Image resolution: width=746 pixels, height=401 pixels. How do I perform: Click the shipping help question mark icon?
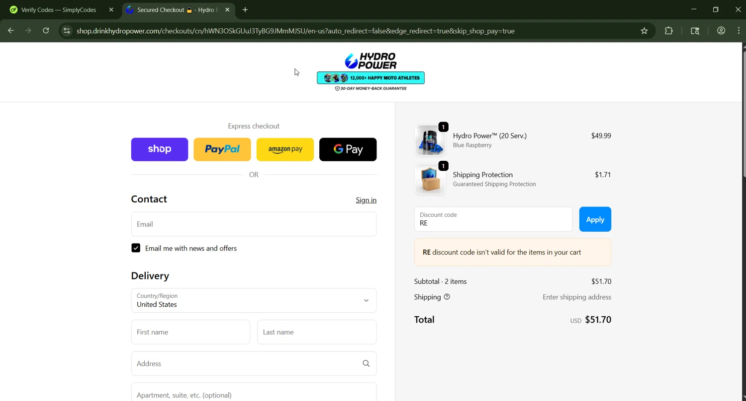(447, 297)
